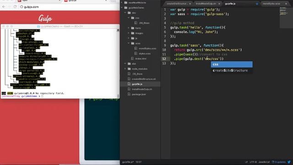The image size is (293, 165).
Task: Click the images folder icon
Action: tap(132, 33)
